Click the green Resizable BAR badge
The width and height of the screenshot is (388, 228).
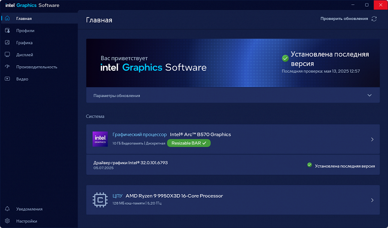(x=189, y=143)
